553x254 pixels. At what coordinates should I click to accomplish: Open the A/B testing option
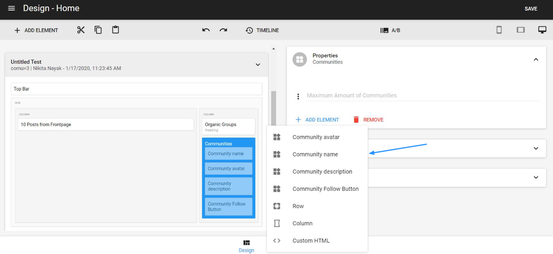click(x=390, y=30)
